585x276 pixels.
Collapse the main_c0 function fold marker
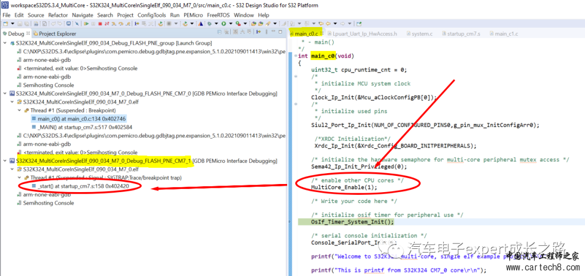(x=296, y=56)
